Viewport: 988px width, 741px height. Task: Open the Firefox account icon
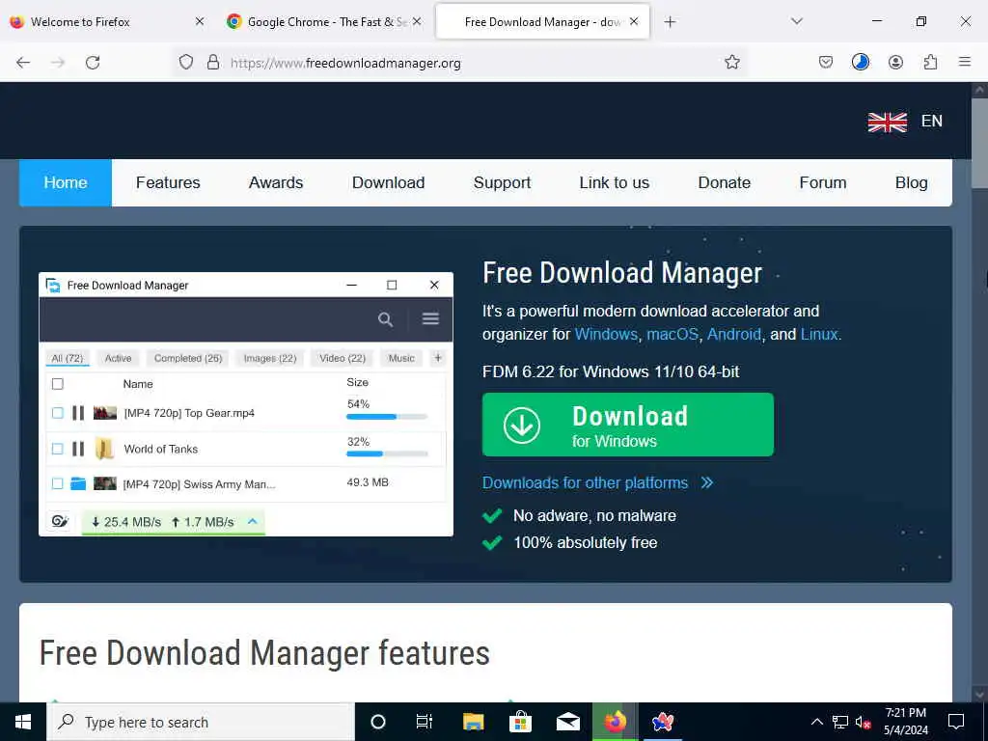click(x=895, y=62)
